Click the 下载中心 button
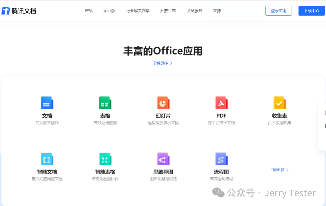This screenshot has width=326, height=206. (x=312, y=11)
